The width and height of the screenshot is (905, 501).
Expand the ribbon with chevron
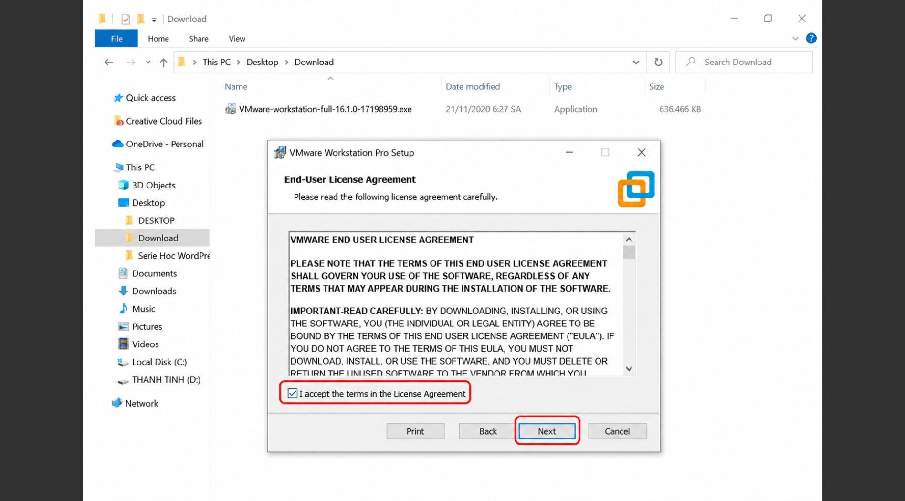(x=795, y=38)
